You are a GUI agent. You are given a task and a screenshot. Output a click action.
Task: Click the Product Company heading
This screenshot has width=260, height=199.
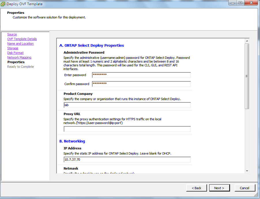pyautogui.click(x=78, y=94)
